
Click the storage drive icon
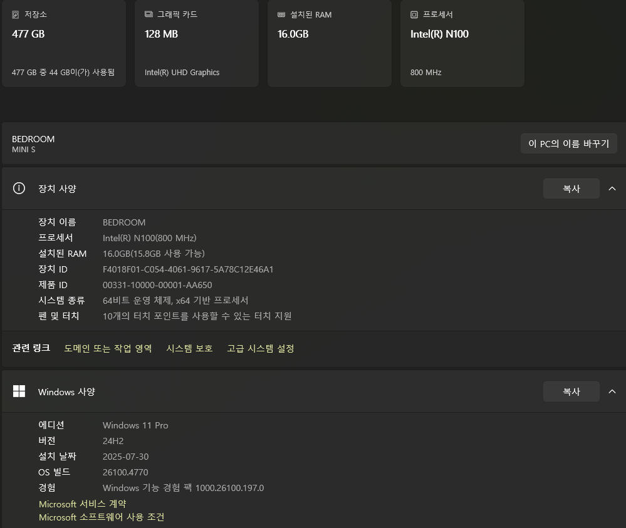[16, 15]
